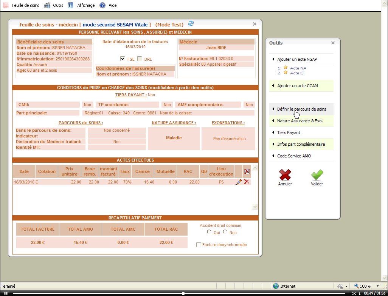Click the delete-all acts header icon
Viewport: 388px width, 296px height.
[247, 171]
